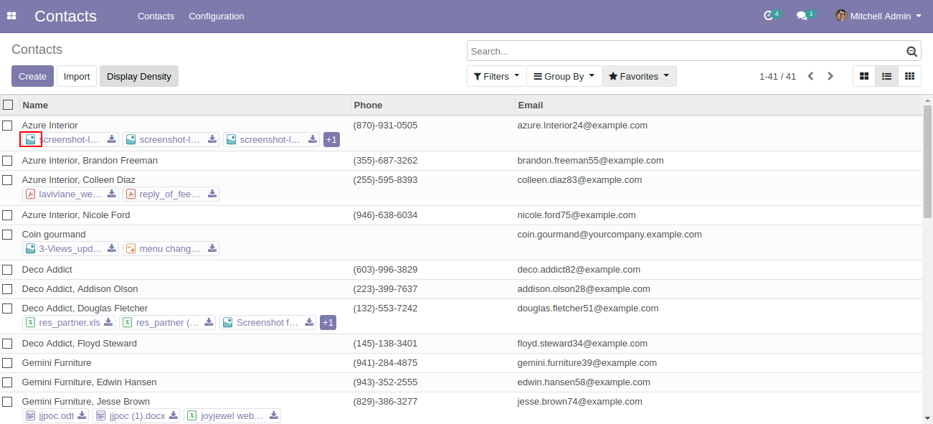Screen dimensions: 933x424
Task: Open the Configuration menu
Action: 216,16
